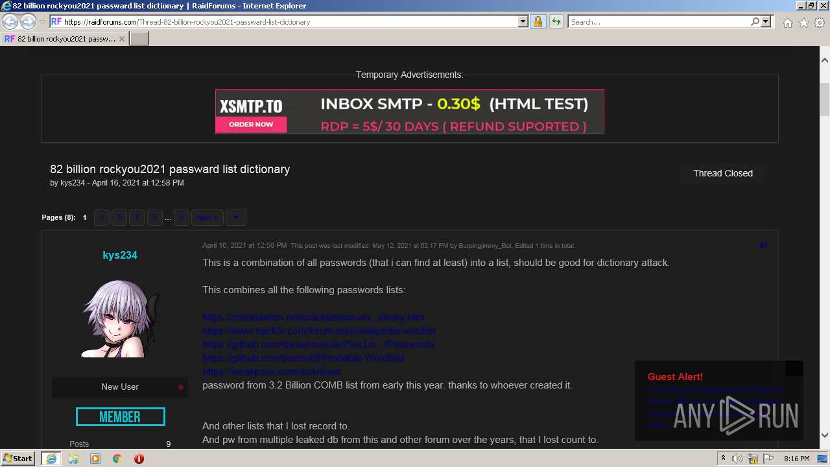The height and width of the screenshot is (467, 830).
Task: Go to page 2 of thread
Action: 102,217
